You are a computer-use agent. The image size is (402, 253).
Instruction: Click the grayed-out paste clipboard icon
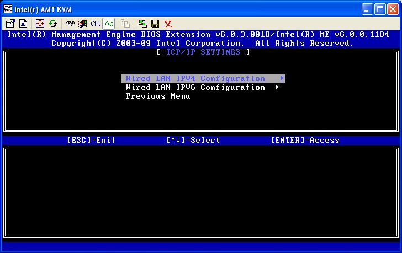coord(125,24)
